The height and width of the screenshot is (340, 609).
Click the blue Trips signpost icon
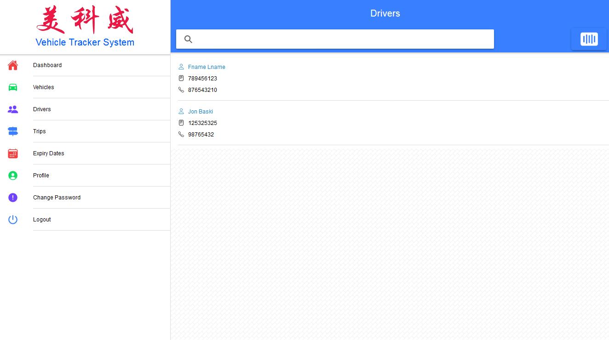(x=13, y=131)
